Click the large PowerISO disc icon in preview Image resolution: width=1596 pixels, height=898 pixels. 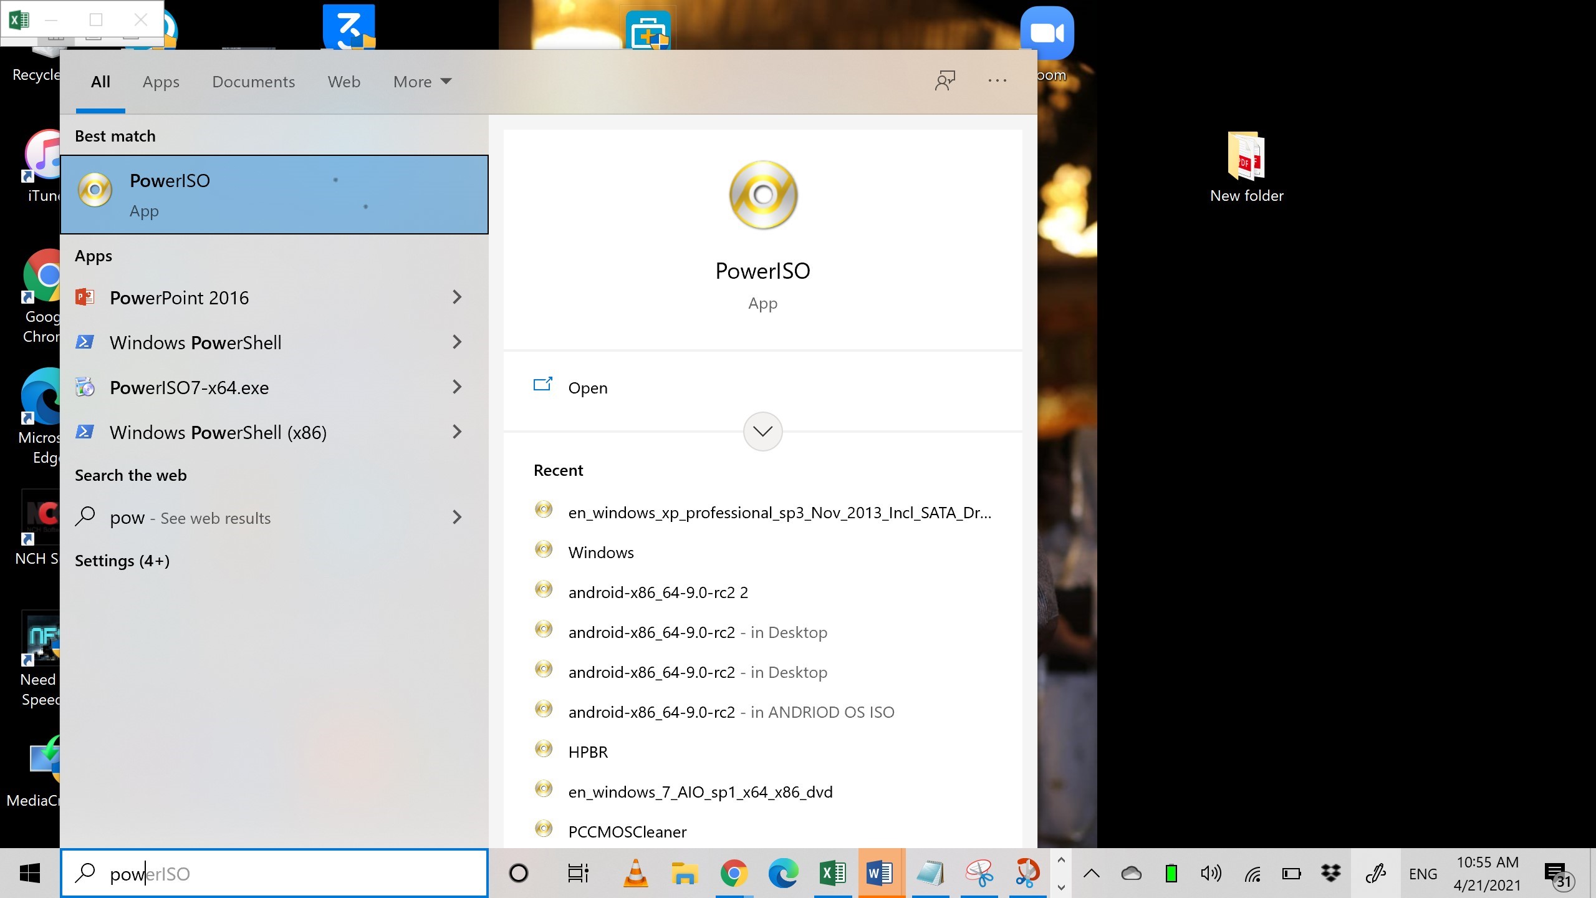tap(763, 195)
